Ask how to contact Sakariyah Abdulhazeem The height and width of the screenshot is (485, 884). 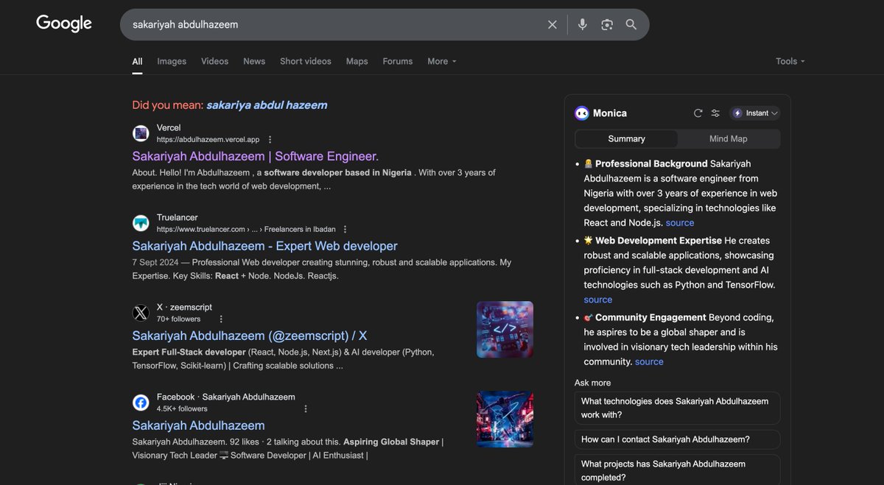pos(677,439)
